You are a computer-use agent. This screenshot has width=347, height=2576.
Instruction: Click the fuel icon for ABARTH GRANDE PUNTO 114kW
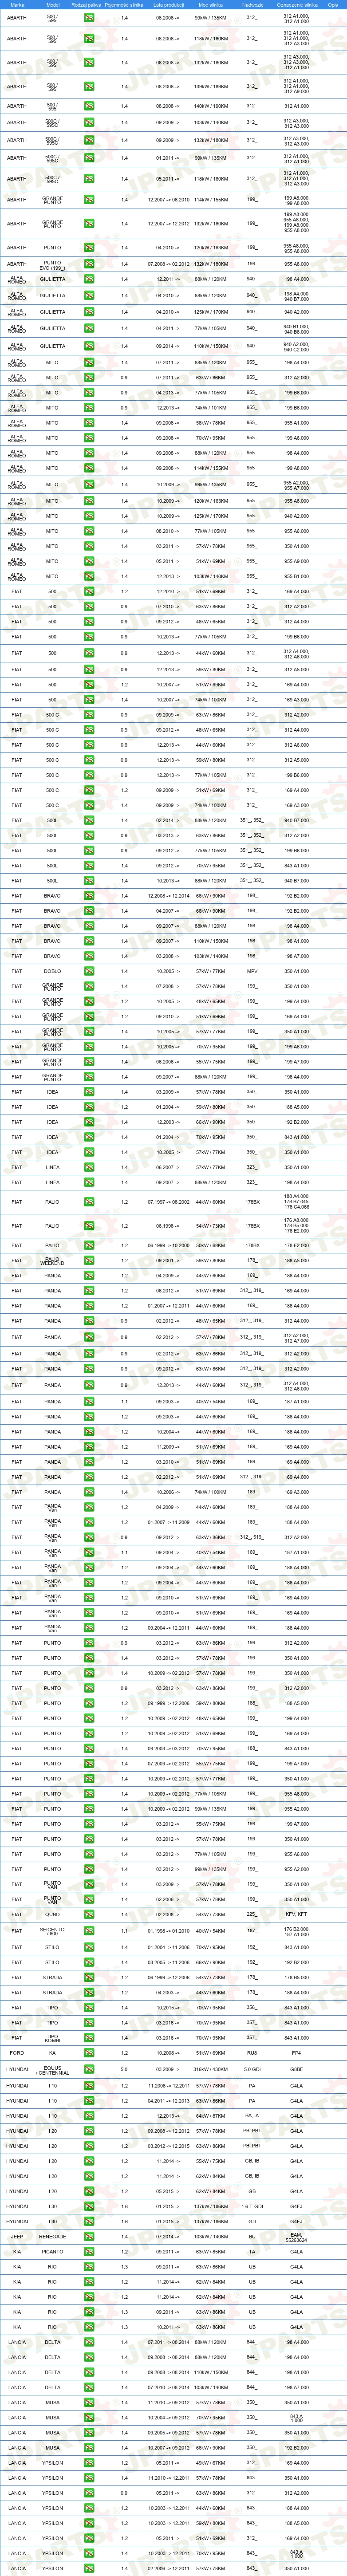[89, 200]
